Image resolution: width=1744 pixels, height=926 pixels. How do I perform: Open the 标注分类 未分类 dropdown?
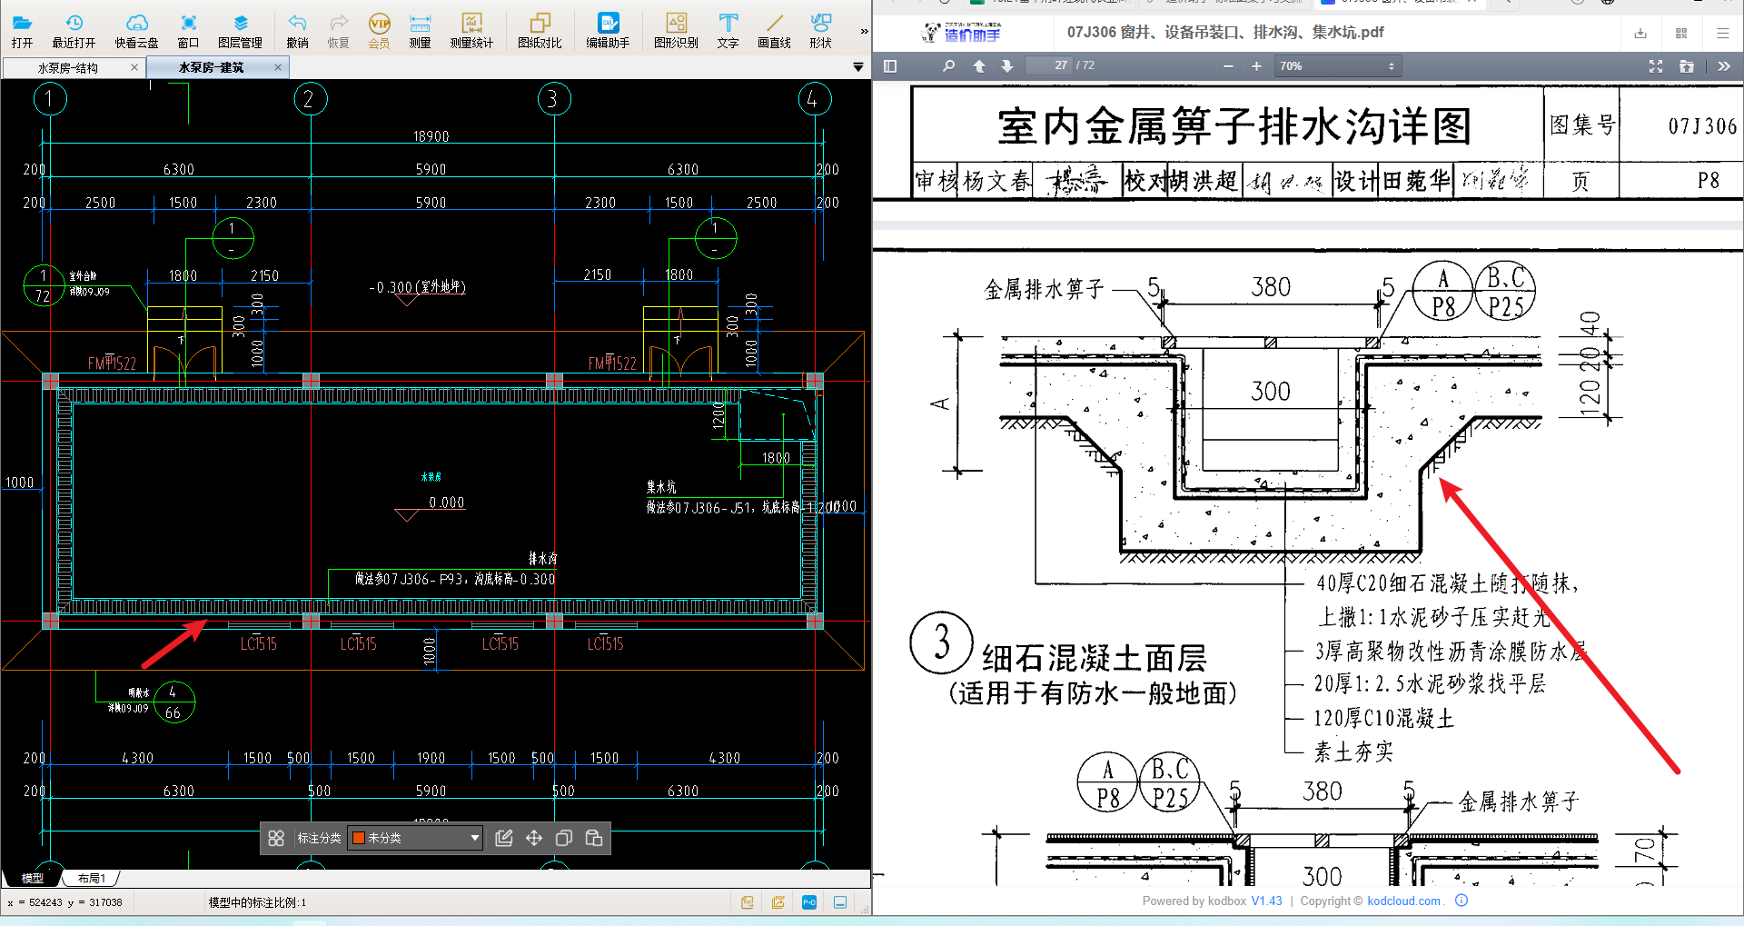pos(415,838)
